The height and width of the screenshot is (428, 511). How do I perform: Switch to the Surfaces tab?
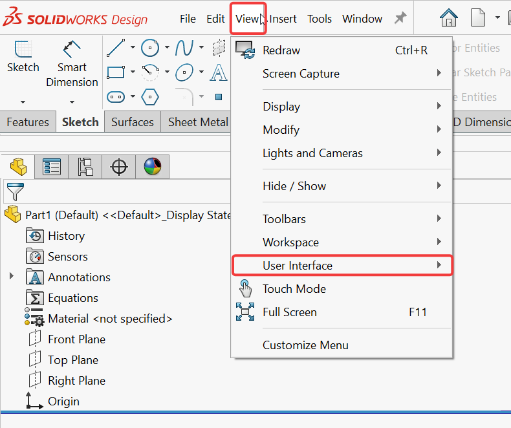click(133, 122)
